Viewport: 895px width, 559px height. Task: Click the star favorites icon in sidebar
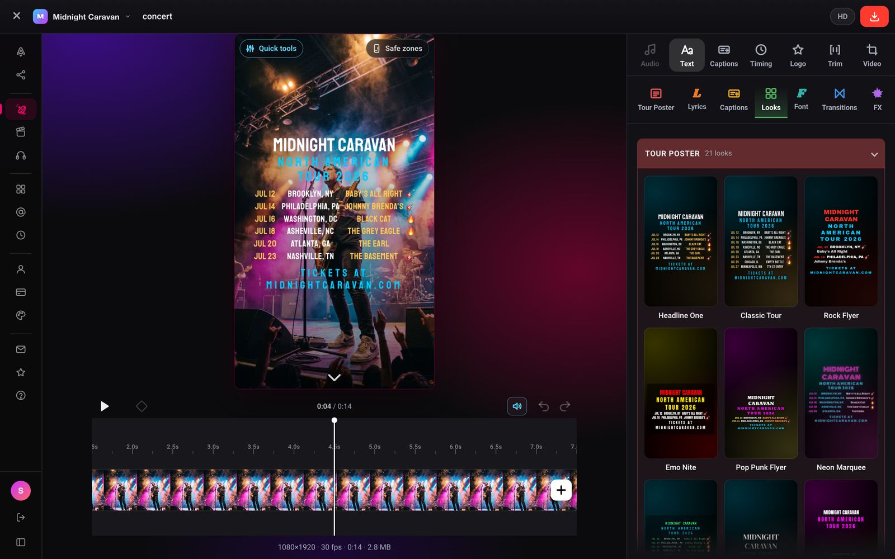21,372
